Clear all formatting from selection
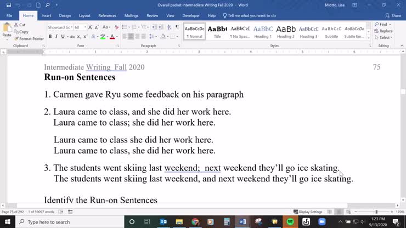 (x=116, y=27)
